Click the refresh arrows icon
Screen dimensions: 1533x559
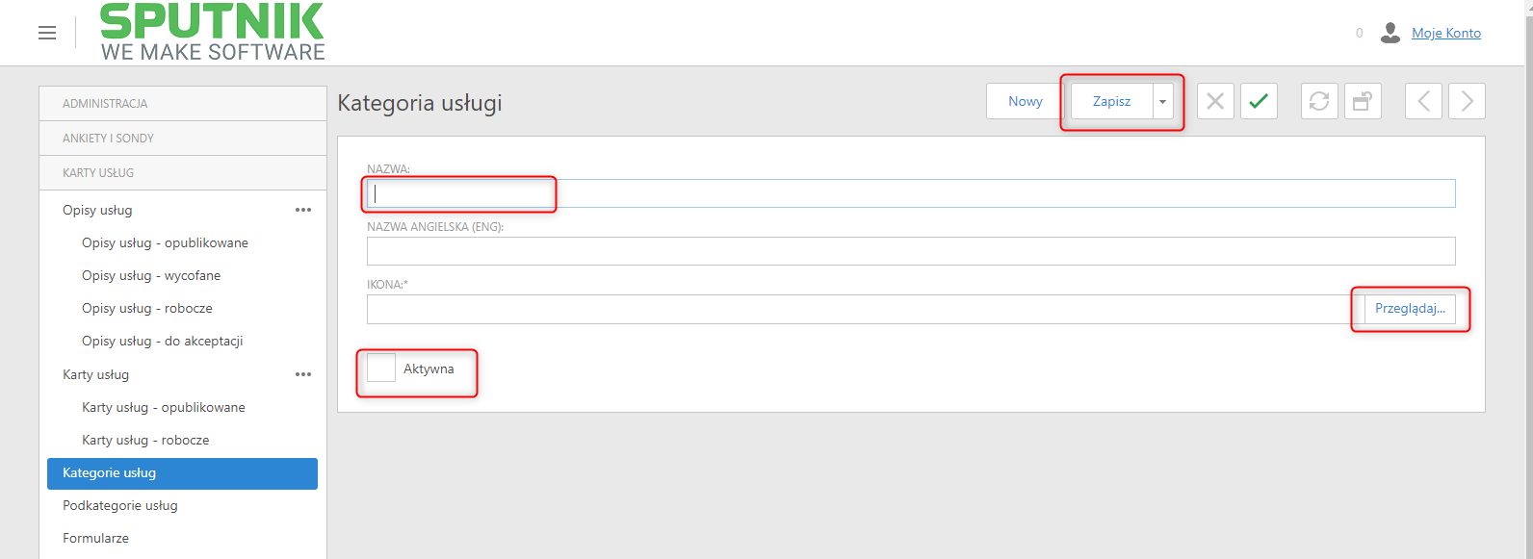[1319, 101]
